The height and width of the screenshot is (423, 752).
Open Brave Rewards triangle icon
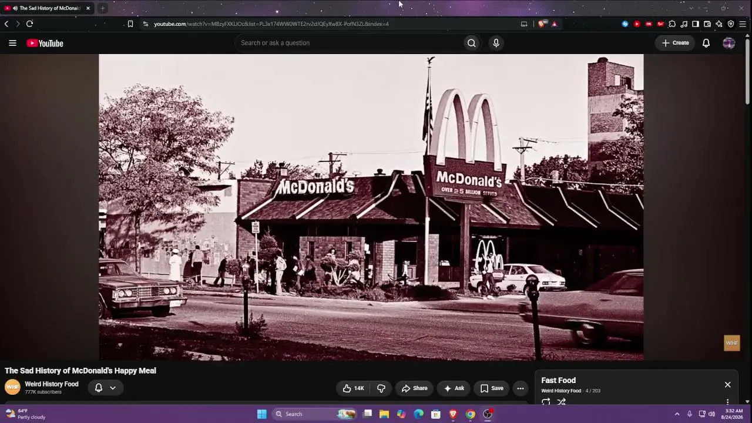(x=554, y=24)
